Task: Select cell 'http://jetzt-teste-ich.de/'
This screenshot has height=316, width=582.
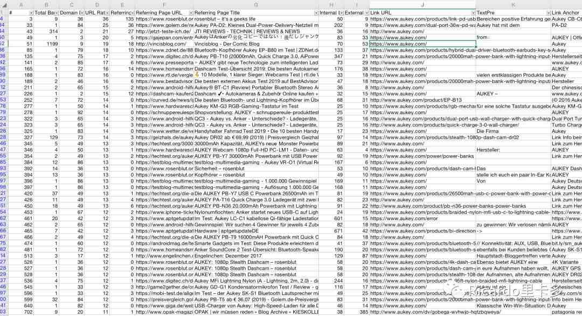Action: pos(164,32)
